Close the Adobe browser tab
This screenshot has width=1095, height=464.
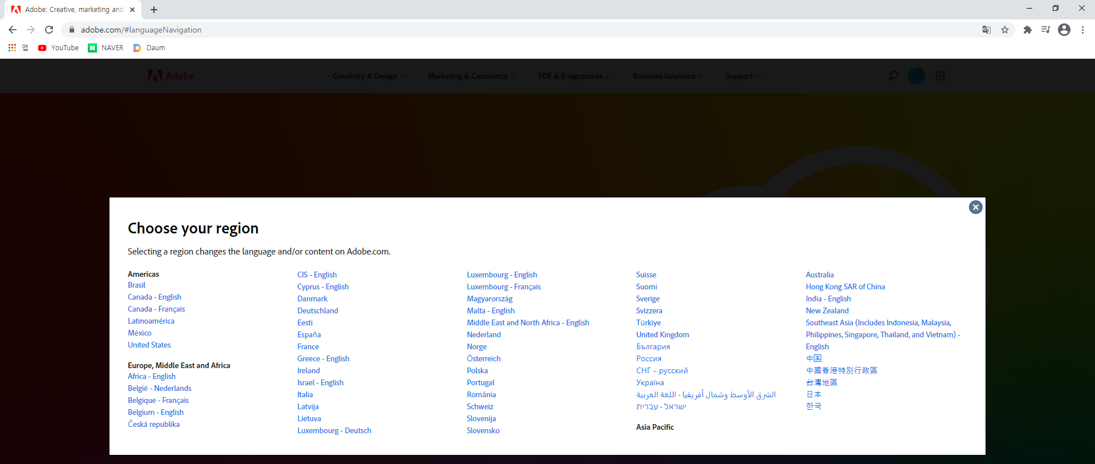click(x=132, y=10)
